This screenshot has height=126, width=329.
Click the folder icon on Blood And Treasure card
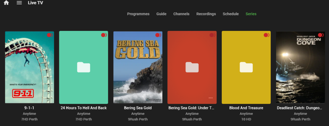click(x=246, y=67)
